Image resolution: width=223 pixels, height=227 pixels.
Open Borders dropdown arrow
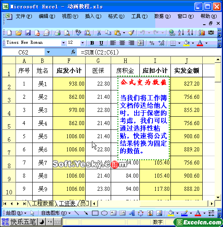[x=179, y=43]
